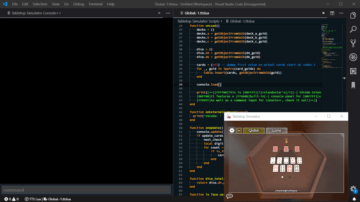
Task: Click the table.insert(cards, ...) line
Action: point(242,73)
